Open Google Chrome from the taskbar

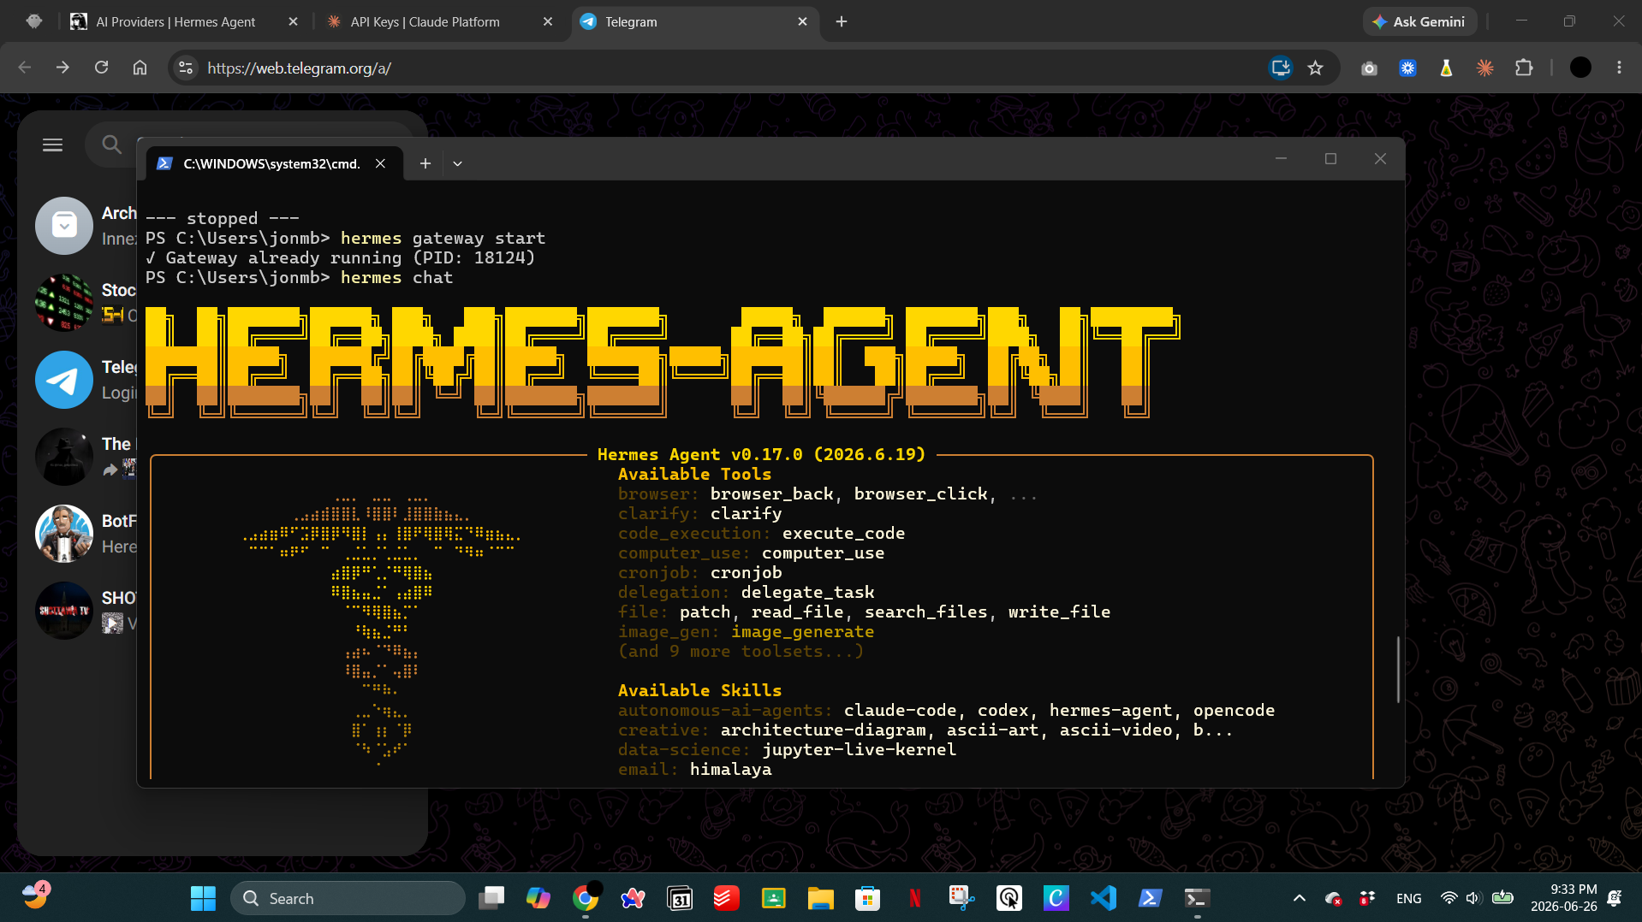(586, 898)
